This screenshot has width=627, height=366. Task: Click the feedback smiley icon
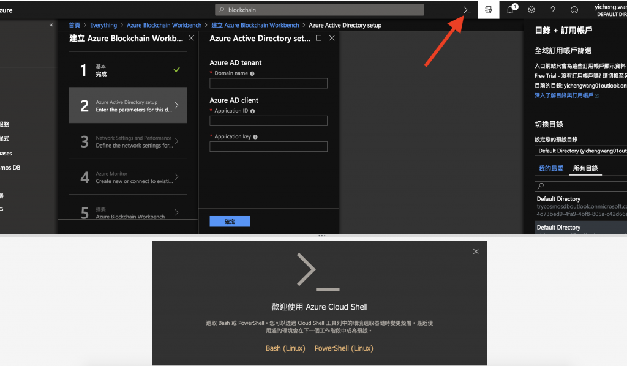pyautogui.click(x=574, y=10)
